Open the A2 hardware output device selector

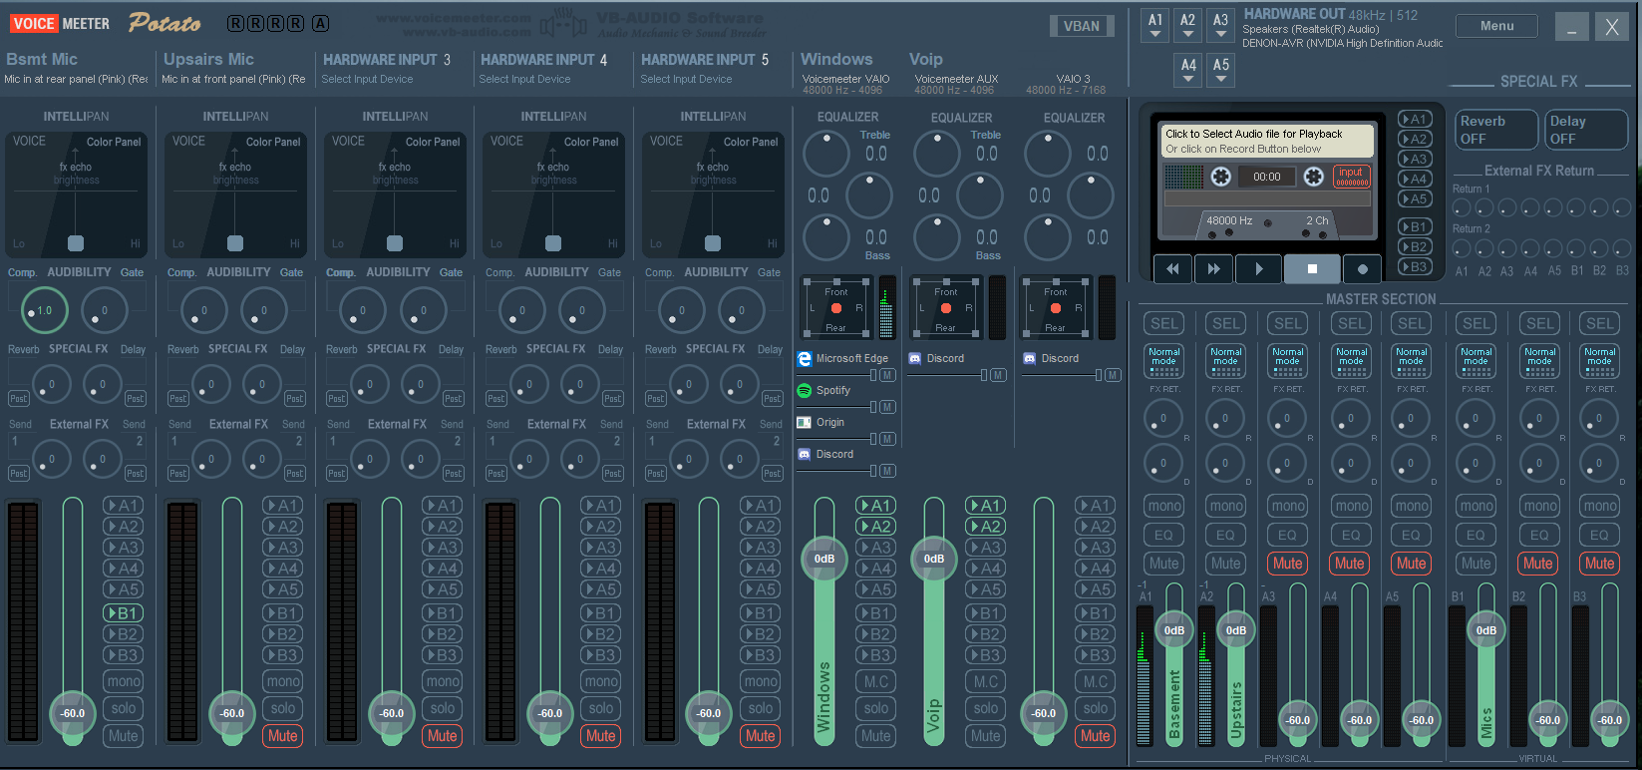tap(1187, 25)
